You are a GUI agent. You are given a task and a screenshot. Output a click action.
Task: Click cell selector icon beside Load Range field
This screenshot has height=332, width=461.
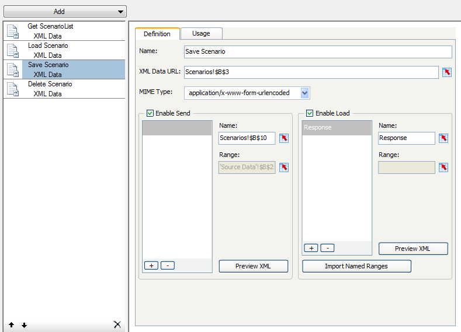(x=443, y=167)
